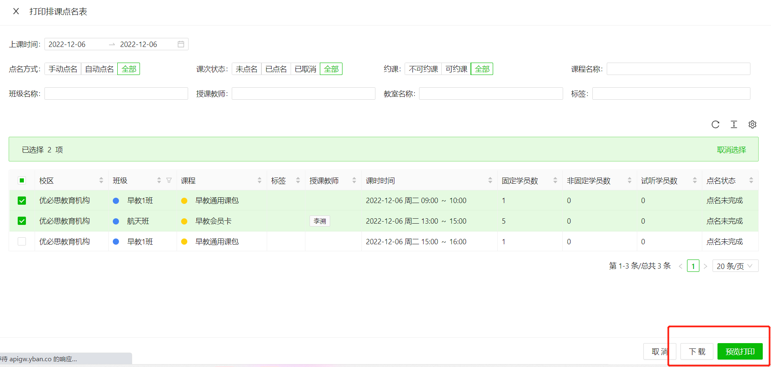Select 自动点名 for 点名方式
This screenshot has width=771, height=367.
99,69
